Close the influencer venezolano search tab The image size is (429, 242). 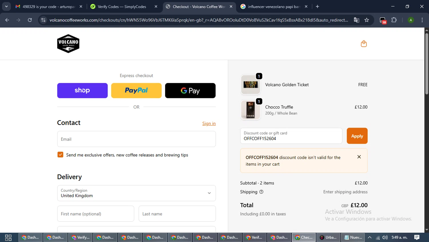pos(306,7)
